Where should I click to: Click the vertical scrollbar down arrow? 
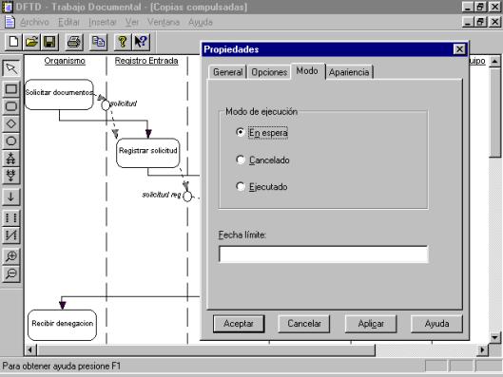tap(494, 337)
